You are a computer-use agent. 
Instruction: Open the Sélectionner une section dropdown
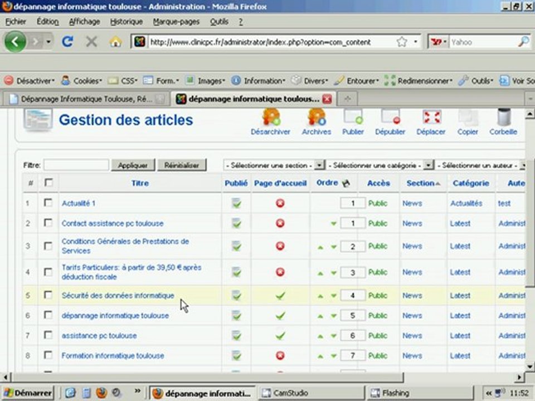[274, 165]
